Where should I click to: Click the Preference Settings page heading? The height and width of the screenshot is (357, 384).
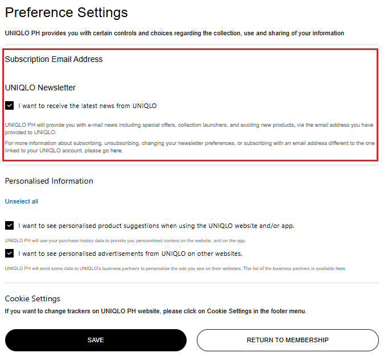(x=67, y=13)
